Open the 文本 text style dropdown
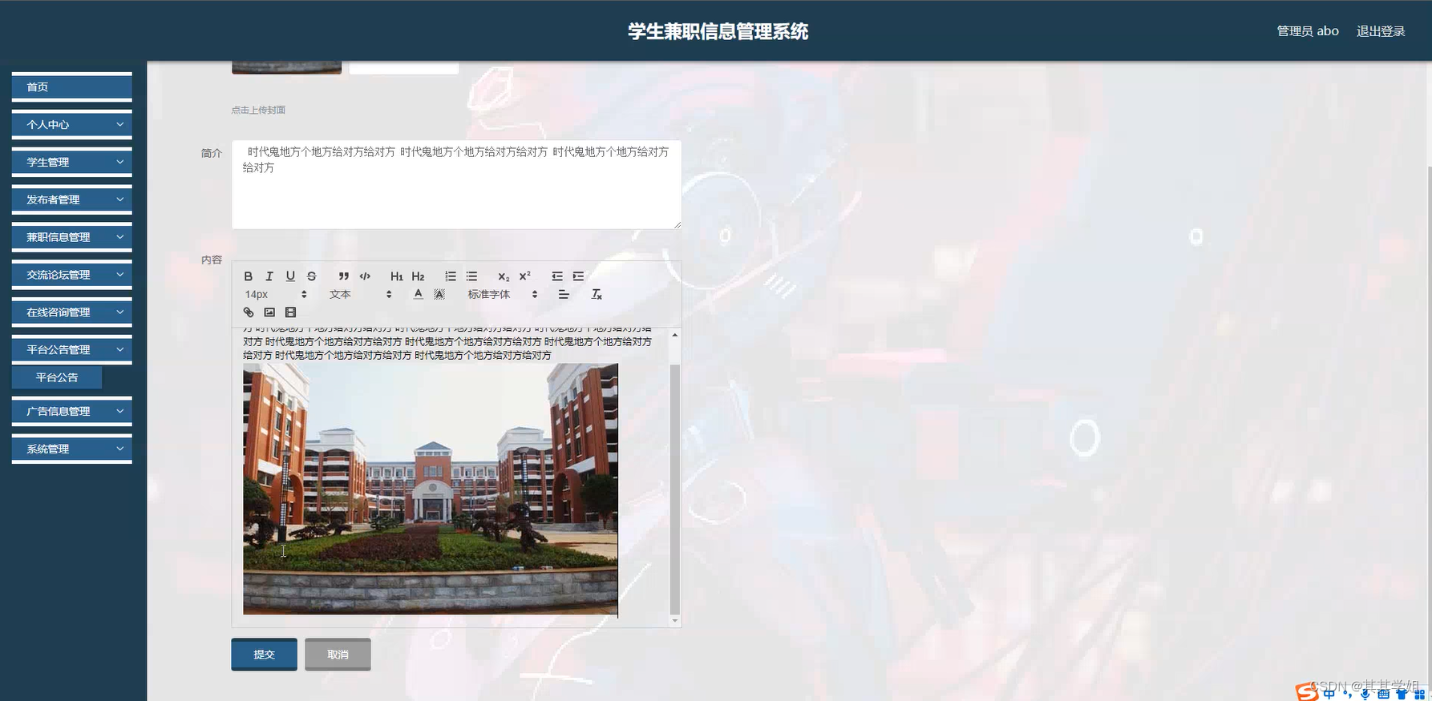Image resolution: width=1432 pixels, height=701 pixels. coord(360,295)
